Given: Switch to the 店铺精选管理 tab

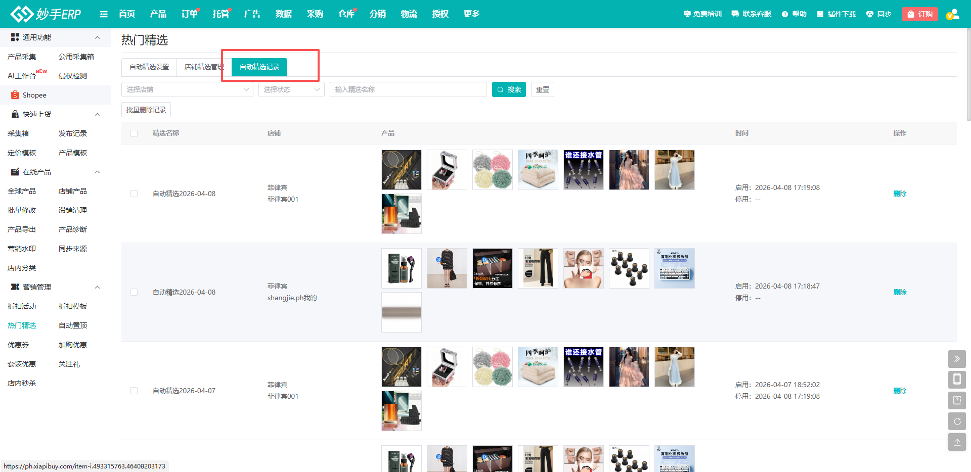Looking at the screenshot, I should click(x=204, y=67).
